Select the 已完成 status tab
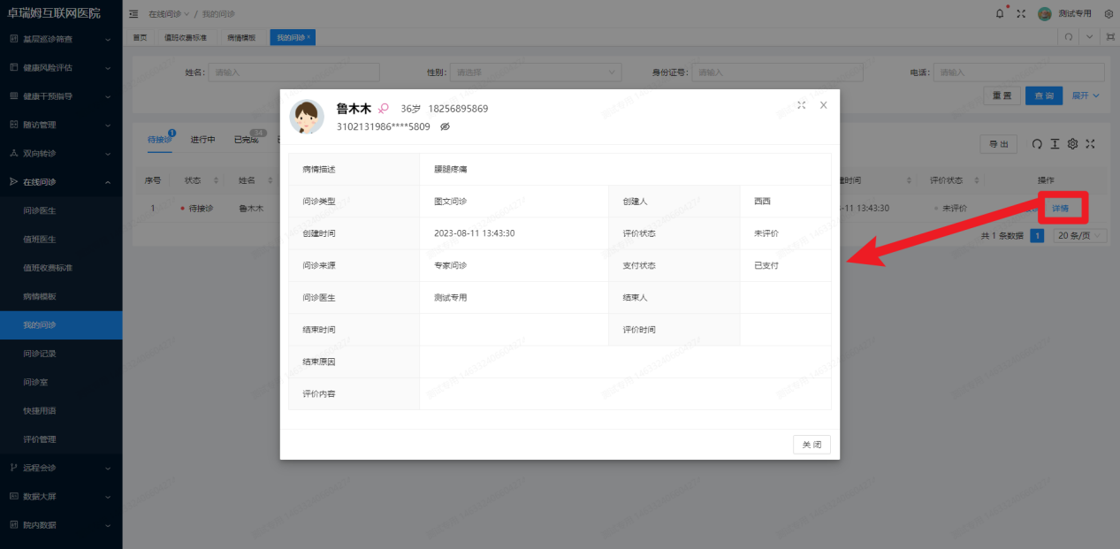 click(246, 140)
